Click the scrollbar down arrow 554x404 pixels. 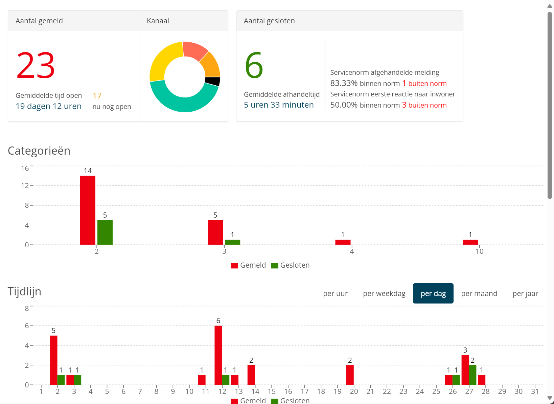coord(550,398)
